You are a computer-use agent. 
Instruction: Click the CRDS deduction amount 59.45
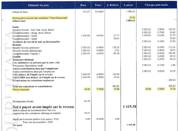click(116, 77)
